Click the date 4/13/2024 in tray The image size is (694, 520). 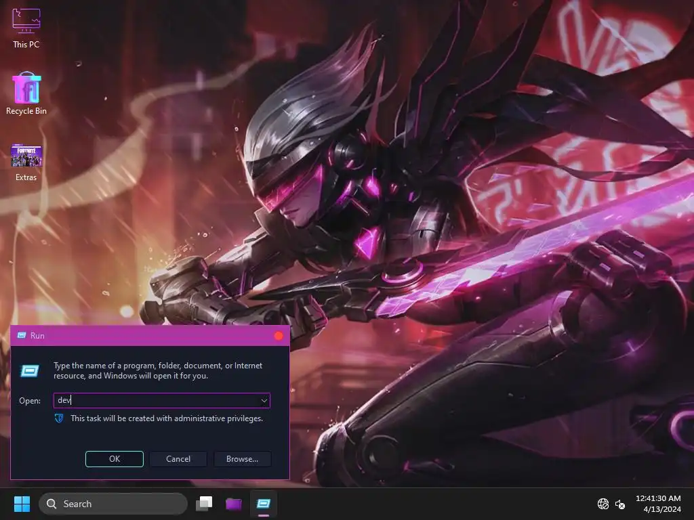pos(662,509)
